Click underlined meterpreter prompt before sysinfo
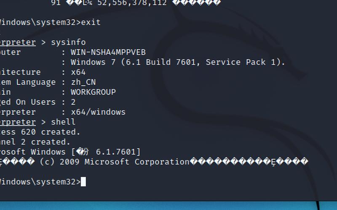 point(18,42)
